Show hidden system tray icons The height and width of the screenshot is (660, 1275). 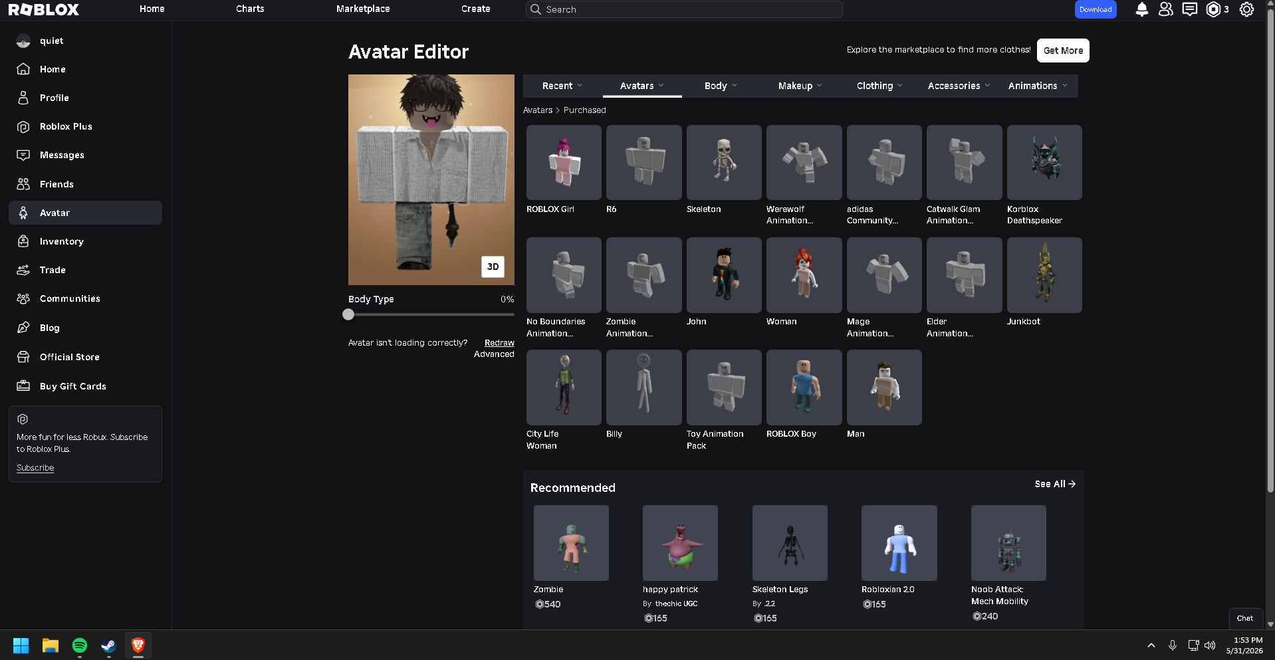[x=1151, y=645]
